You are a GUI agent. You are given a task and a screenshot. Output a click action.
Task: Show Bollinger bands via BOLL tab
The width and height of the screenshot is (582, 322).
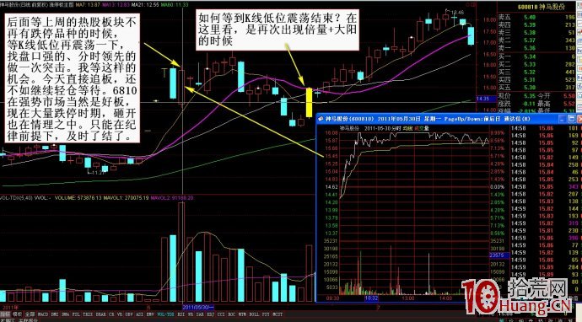tap(254, 314)
